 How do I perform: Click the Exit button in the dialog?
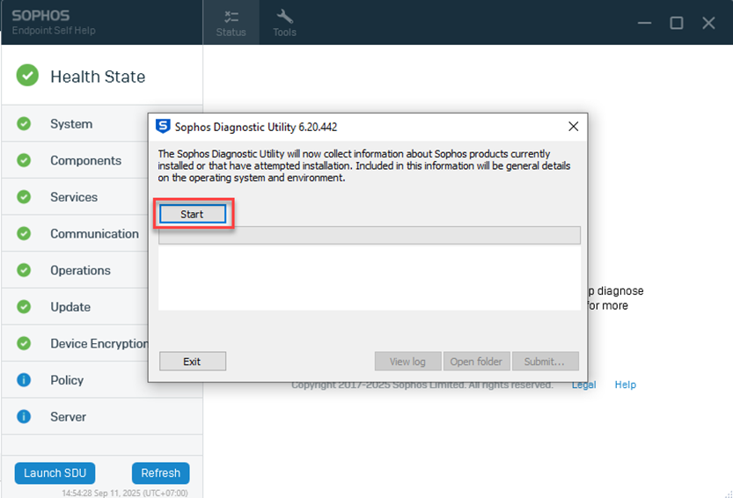pos(192,362)
